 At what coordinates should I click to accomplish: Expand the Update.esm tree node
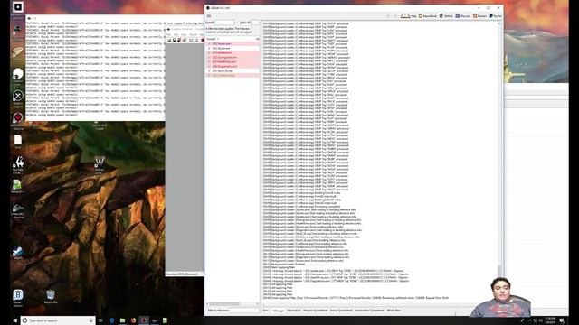point(209,52)
